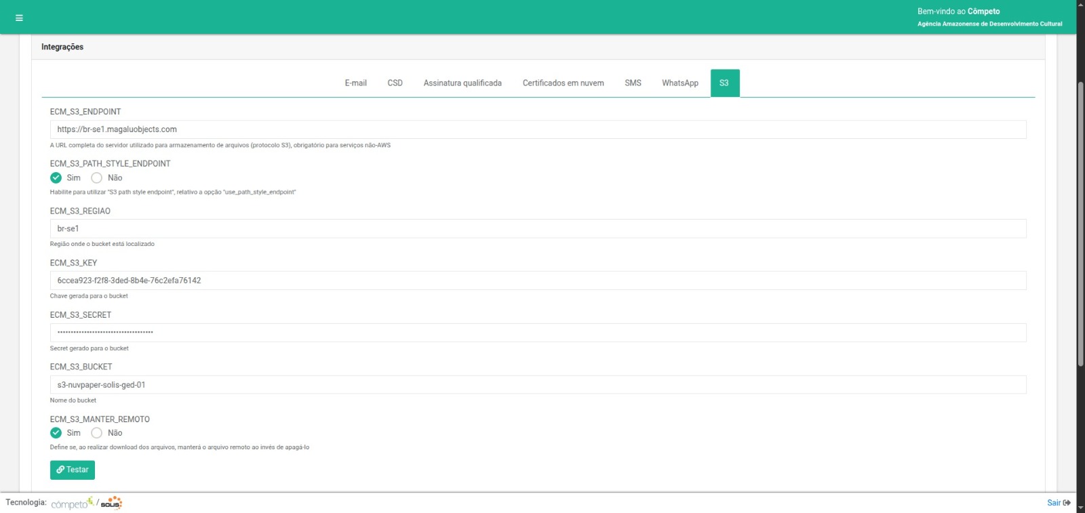The image size is (1085, 513).
Task: Open the Assinatura qualificada tab
Action: click(x=462, y=83)
